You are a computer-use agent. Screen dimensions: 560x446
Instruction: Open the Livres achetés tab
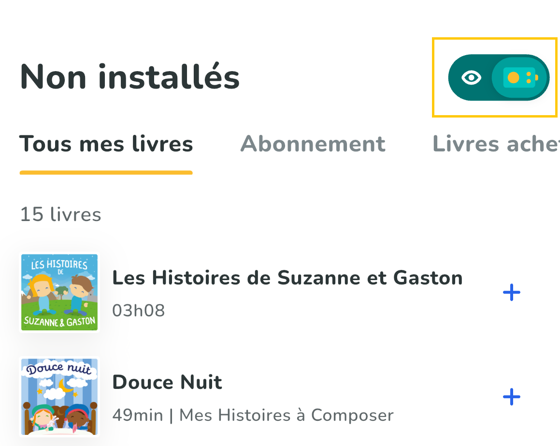coord(496,144)
